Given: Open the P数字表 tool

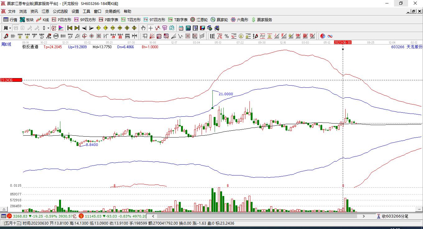Looking at the screenshot, I should [109, 20].
